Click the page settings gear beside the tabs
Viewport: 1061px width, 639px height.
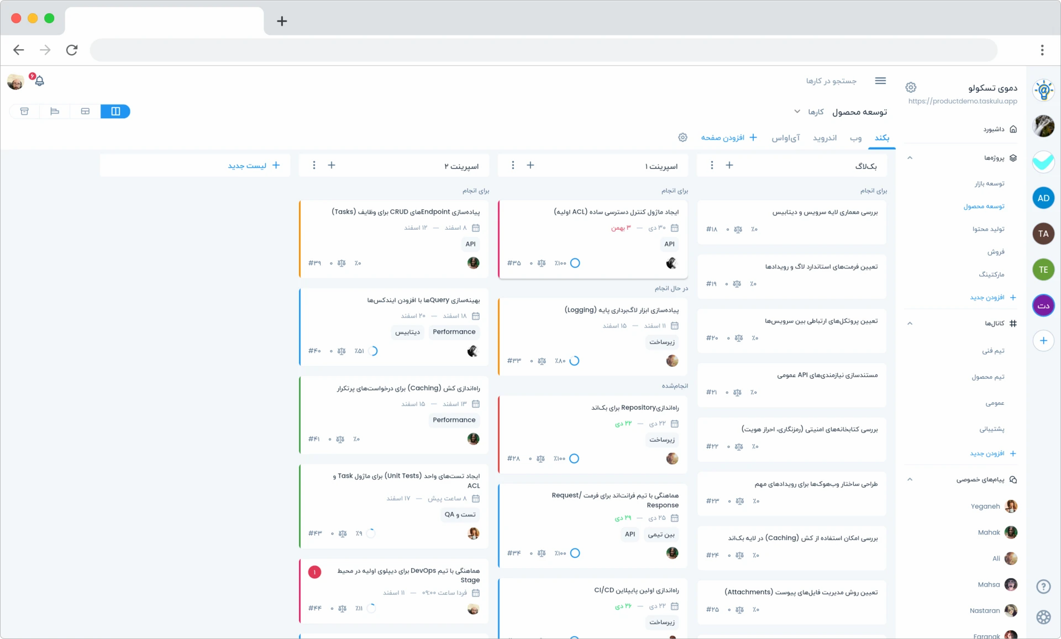(x=682, y=138)
